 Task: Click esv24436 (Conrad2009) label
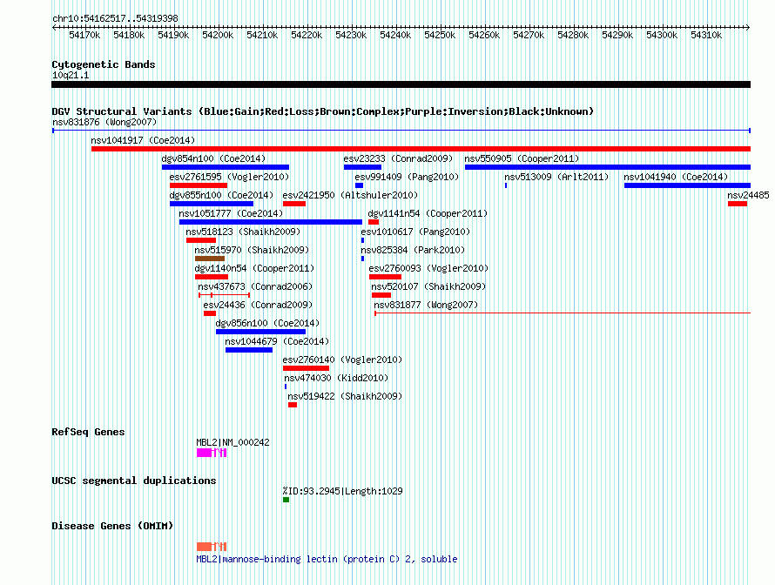coord(258,305)
